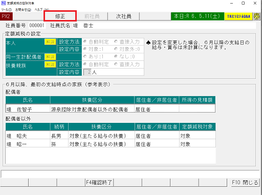Click 長男 relationship cell
The width and height of the screenshot is (262, 195).
[59, 136]
